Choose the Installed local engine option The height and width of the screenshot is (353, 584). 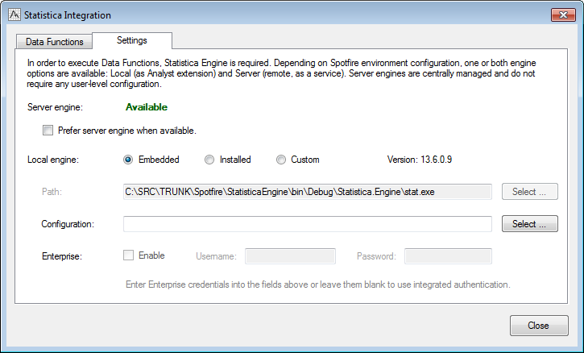click(x=209, y=160)
